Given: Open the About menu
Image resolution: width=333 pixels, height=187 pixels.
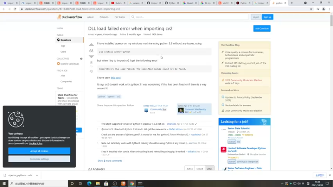Looking at the screenshot, I should tap(90, 17).
